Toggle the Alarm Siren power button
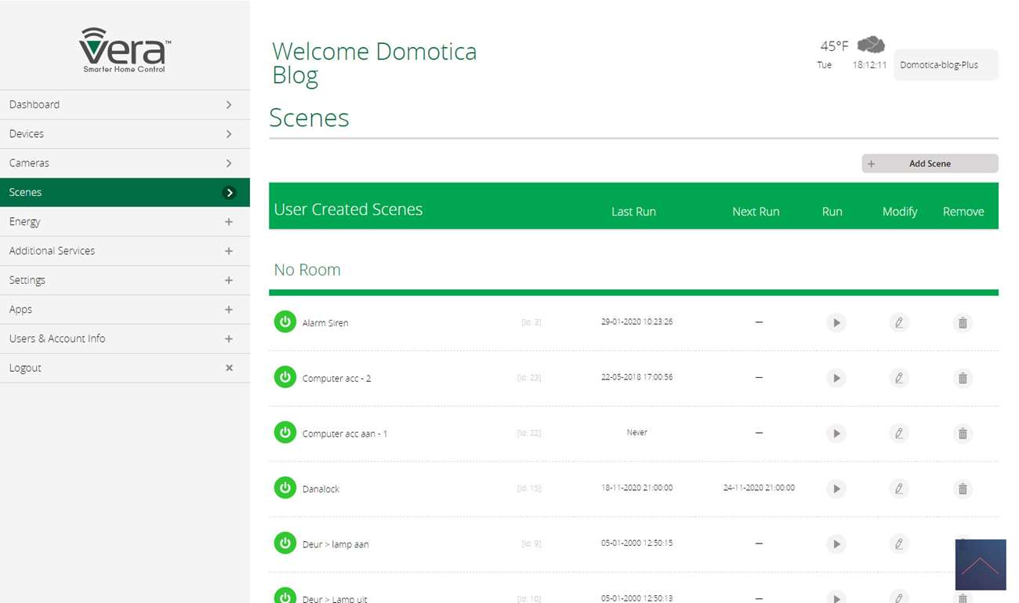1019x603 pixels. [285, 322]
